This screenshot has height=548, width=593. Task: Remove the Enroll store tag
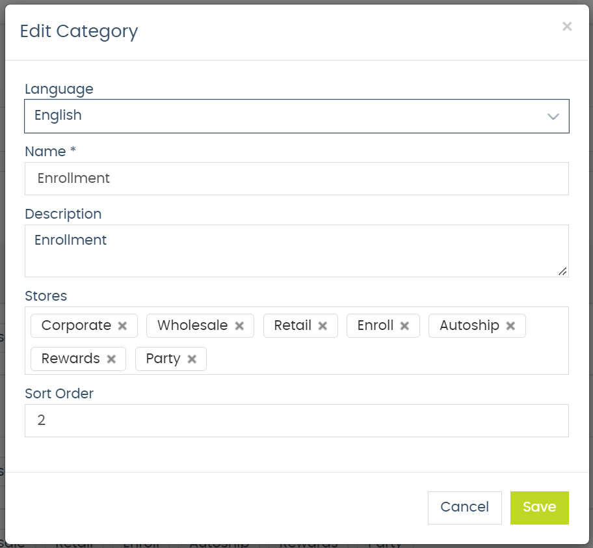[404, 325]
